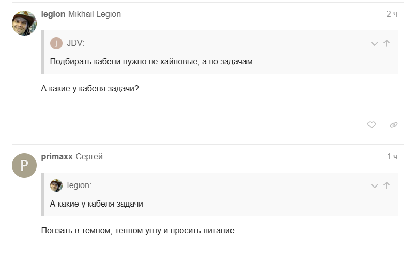Click the Сергей full name
Screen dimensions: 415x254
coord(89,157)
